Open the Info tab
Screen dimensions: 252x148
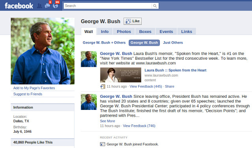click(105, 31)
